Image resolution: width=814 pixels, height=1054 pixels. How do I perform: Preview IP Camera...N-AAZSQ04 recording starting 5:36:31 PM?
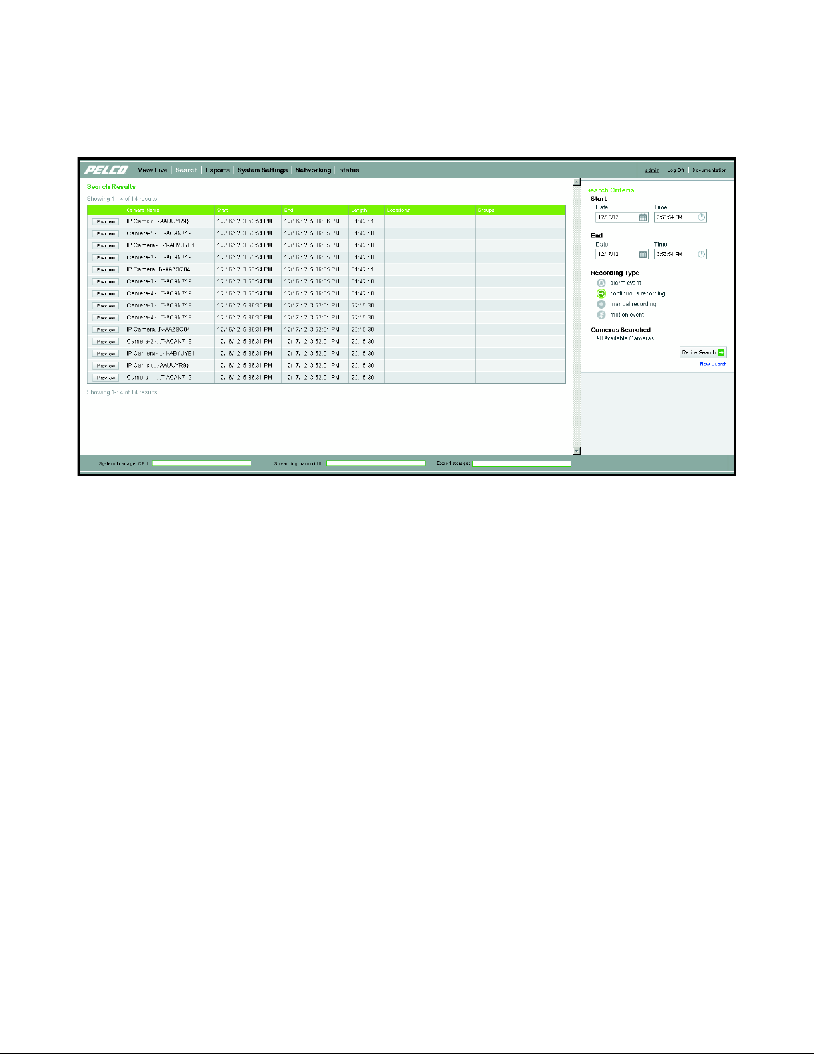pyautogui.click(x=106, y=330)
